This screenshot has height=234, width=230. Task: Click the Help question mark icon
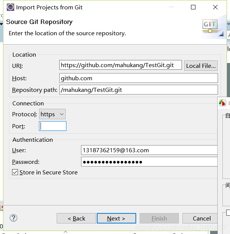pos(14,218)
